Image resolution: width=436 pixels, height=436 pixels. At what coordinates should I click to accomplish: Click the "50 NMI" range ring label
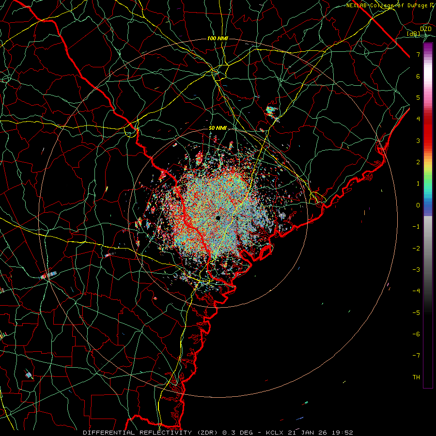point(218,128)
